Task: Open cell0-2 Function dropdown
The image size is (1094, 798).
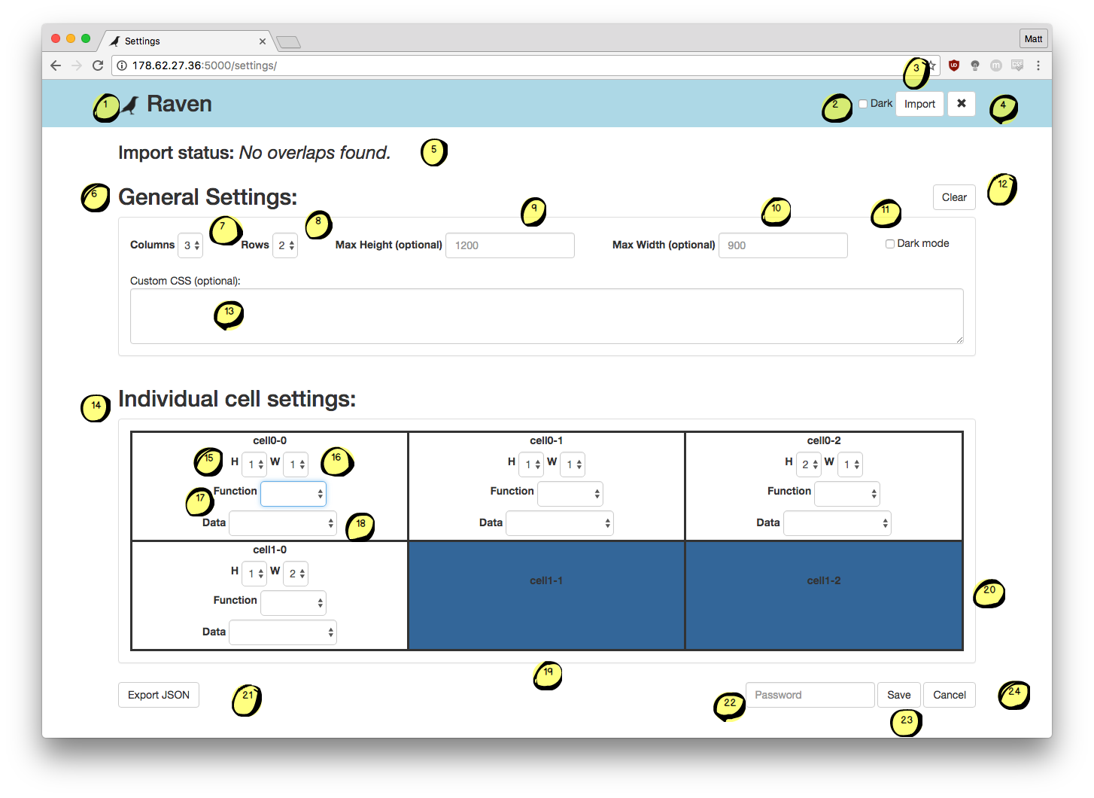Action: tap(847, 494)
